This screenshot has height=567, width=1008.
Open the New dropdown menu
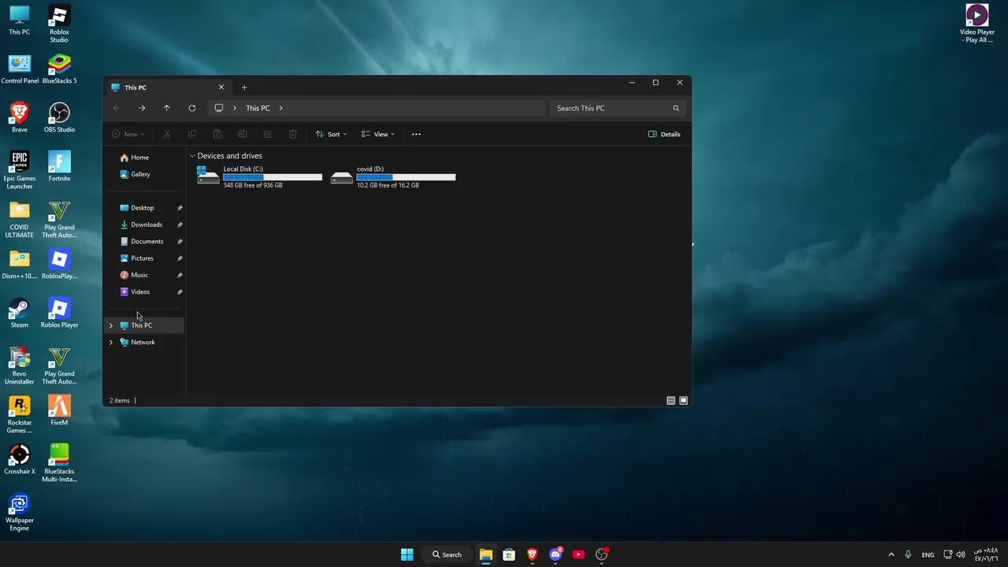point(128,134)
